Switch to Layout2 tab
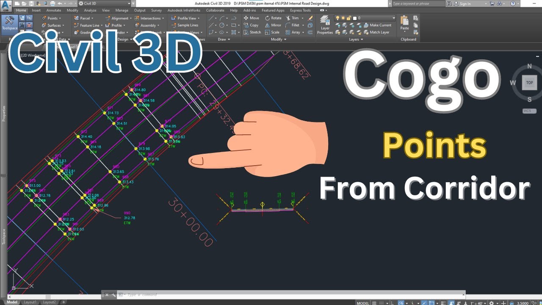Viewport: 542px width, 305px height. [x=49, y=302]
